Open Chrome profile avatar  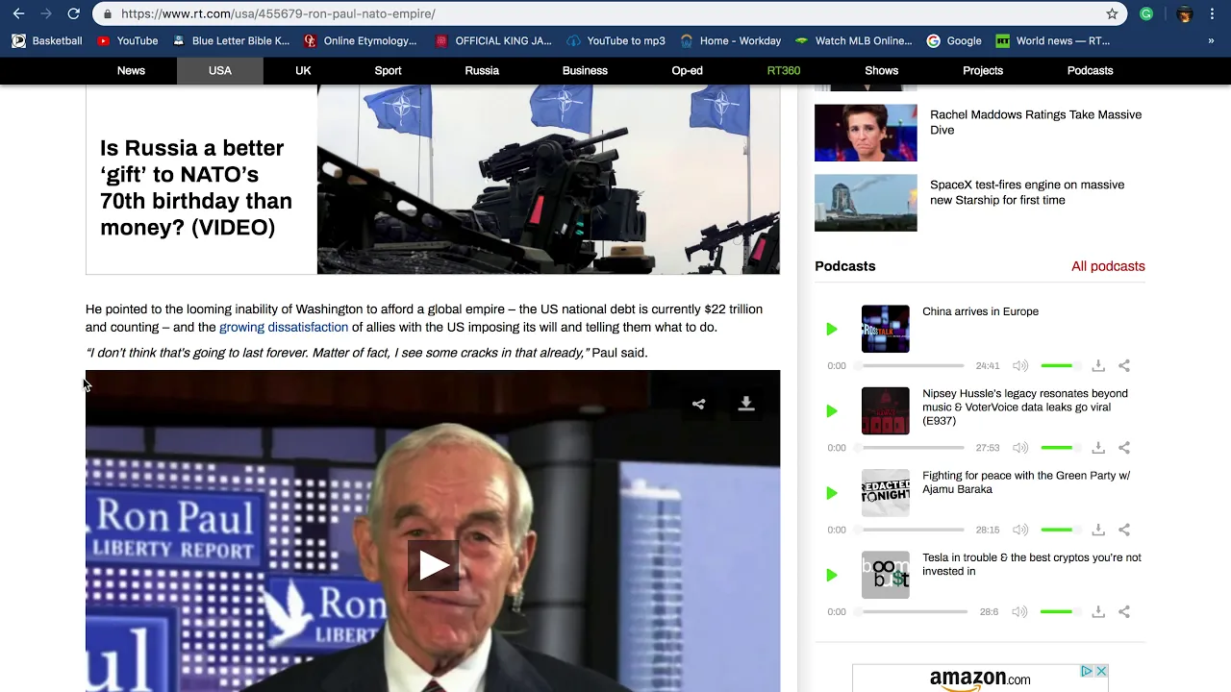pyautogui.click(x=1185, y=13)
